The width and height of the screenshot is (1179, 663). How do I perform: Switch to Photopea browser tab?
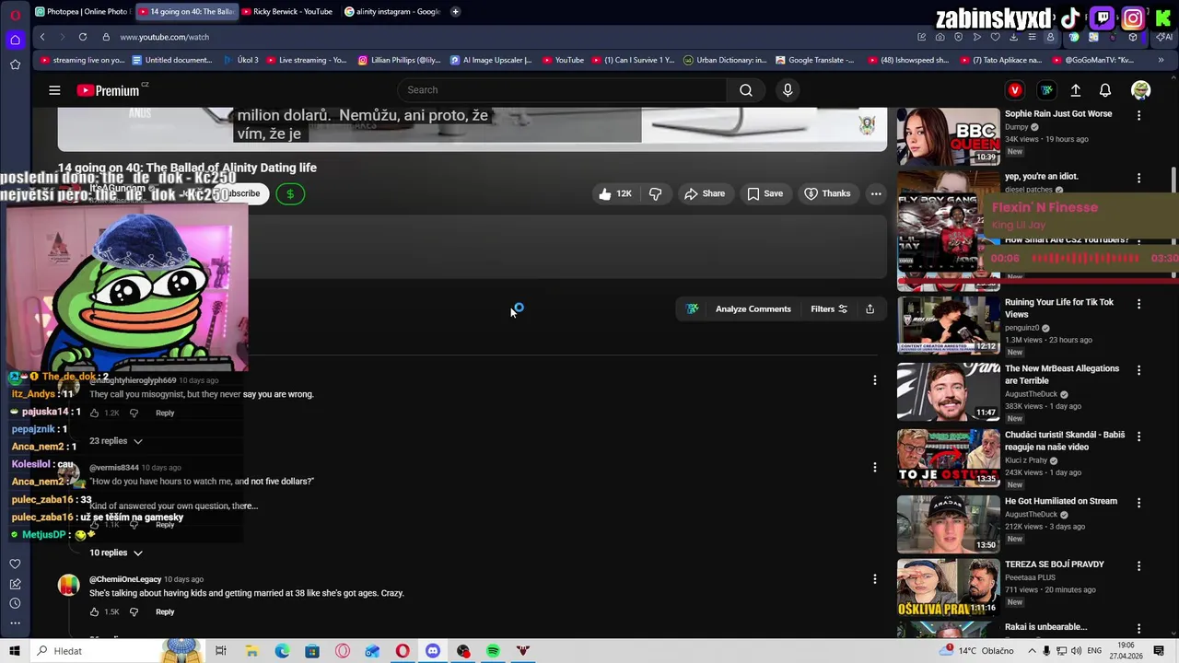point(82,12)
